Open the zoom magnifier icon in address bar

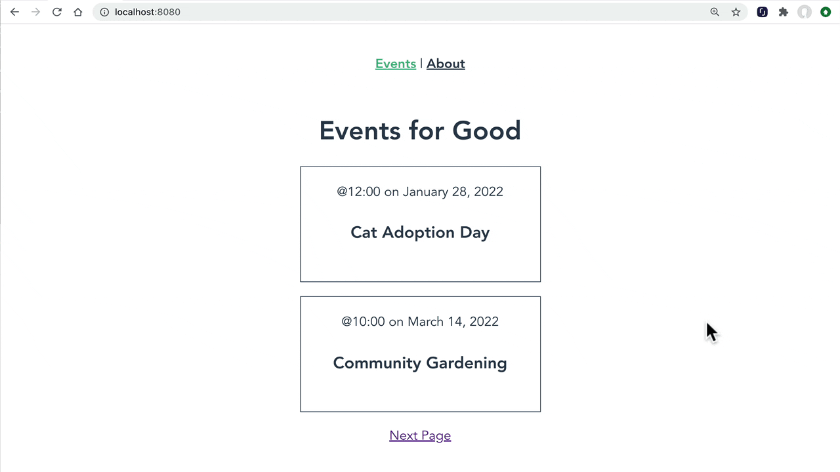[715, 12]
